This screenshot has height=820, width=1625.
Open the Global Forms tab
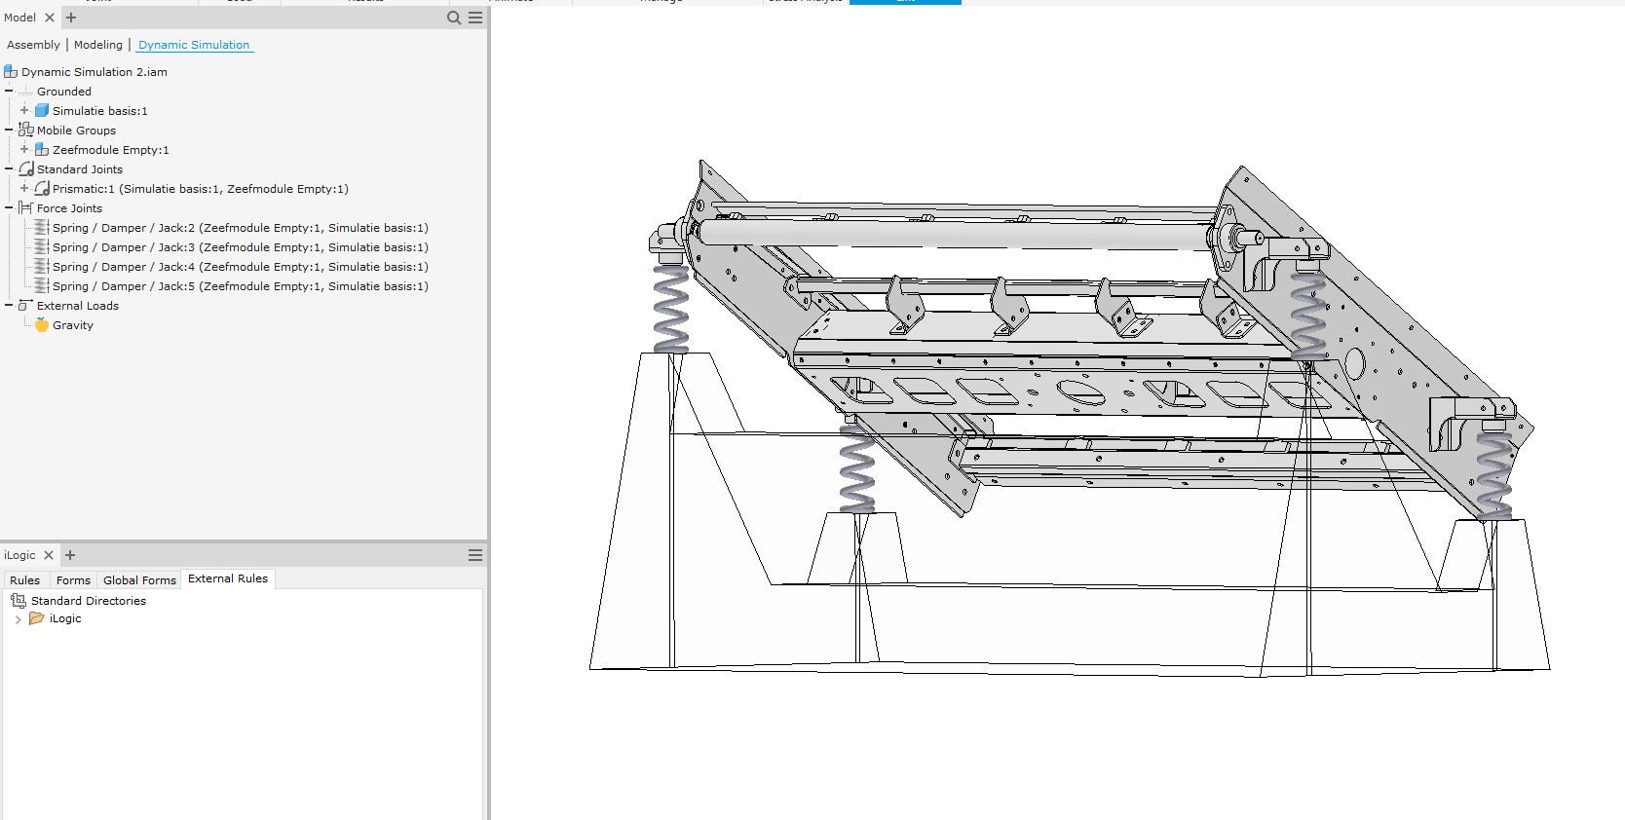point(140,579)
